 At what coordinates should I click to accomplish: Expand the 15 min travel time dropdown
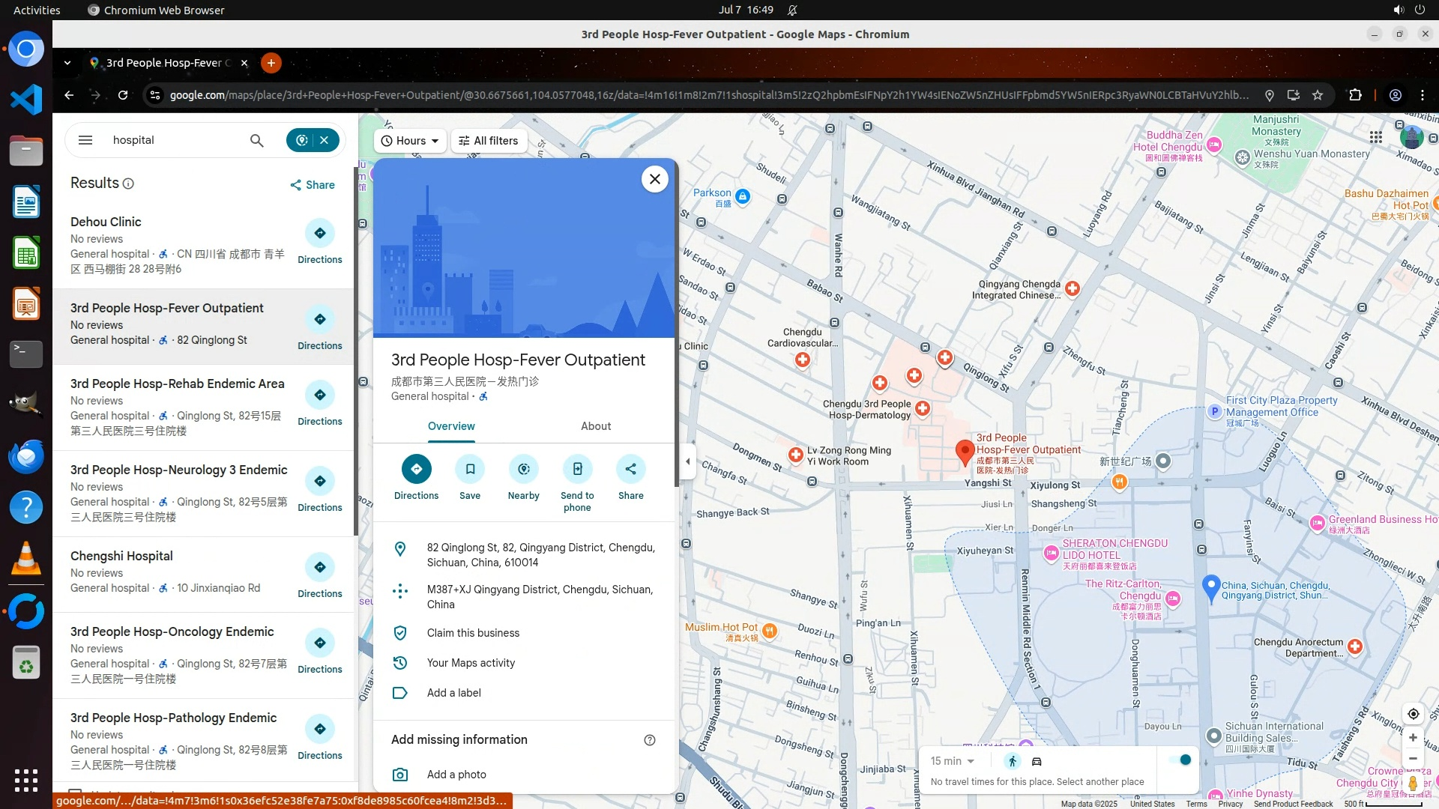953,761
